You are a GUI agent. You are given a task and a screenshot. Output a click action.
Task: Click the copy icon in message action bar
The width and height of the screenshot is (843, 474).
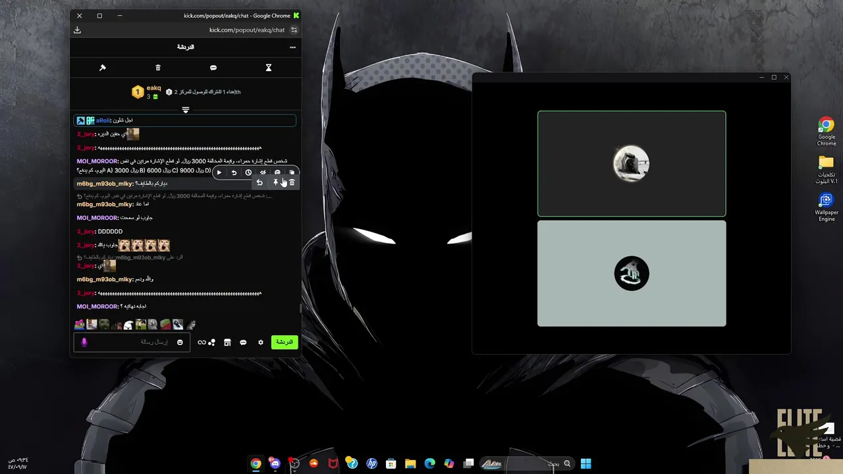(x=292, y=172)
